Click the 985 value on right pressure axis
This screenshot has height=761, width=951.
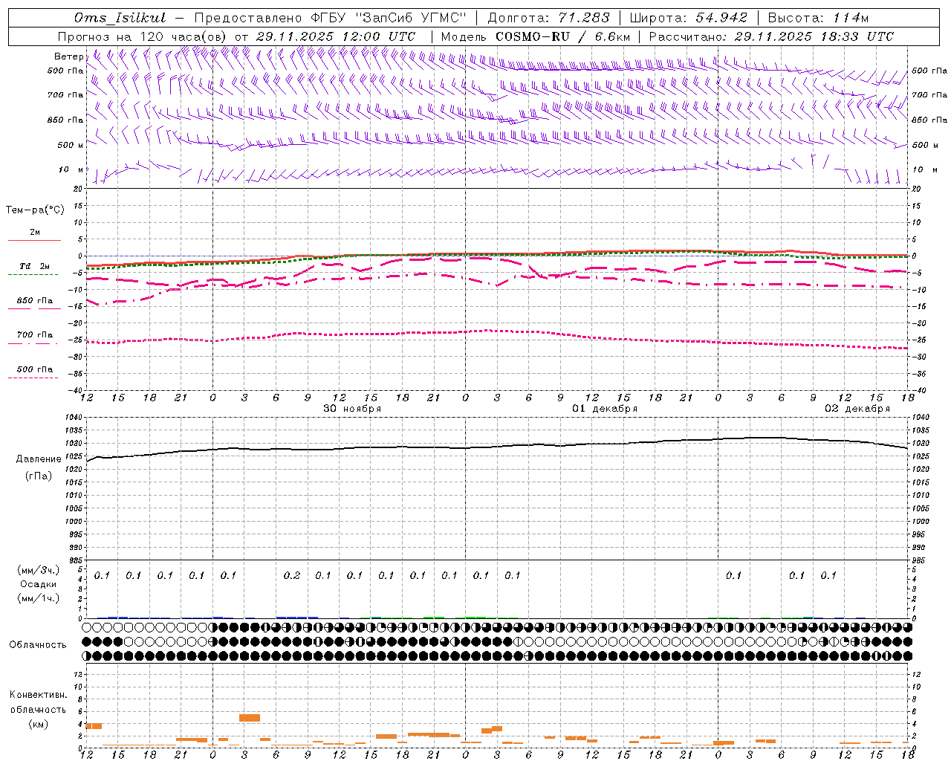pyautogui.click(x=921, y=560)
